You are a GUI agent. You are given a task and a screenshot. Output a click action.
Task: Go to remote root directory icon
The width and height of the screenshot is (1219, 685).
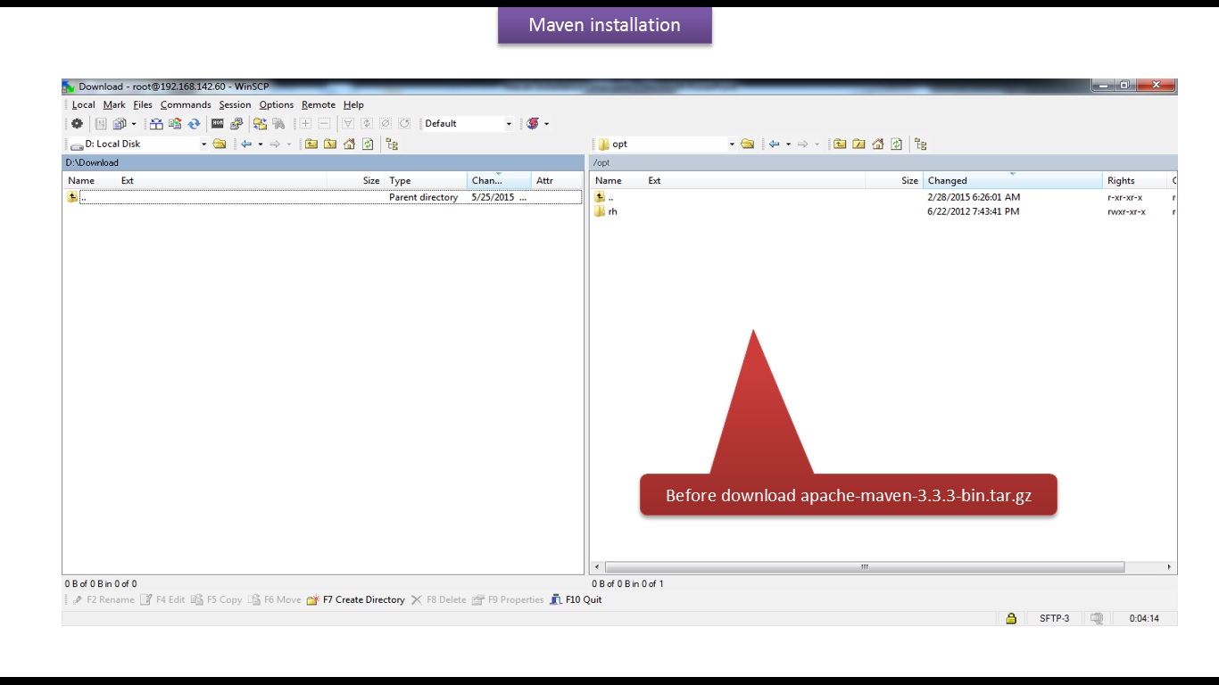pyautogui.click(x=858, y=144)
